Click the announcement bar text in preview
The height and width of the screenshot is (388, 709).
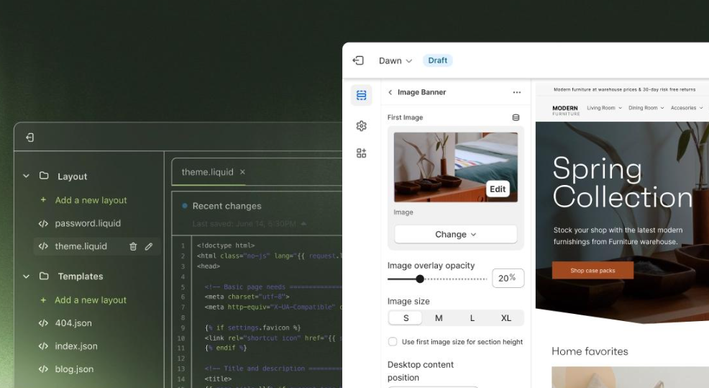point(624,90)
